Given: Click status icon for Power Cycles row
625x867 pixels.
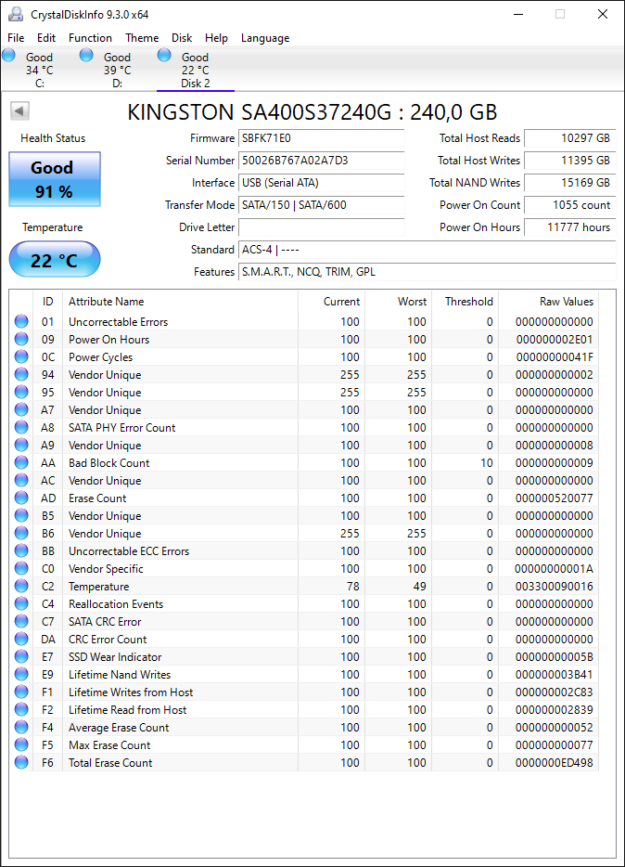Looking at the screenshot, I should coord(21,356).
